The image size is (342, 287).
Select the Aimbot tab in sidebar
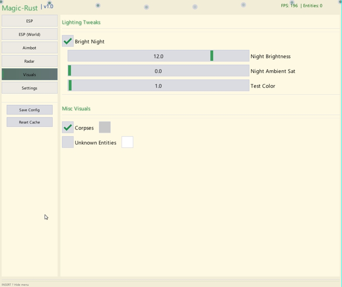(30, 48)
